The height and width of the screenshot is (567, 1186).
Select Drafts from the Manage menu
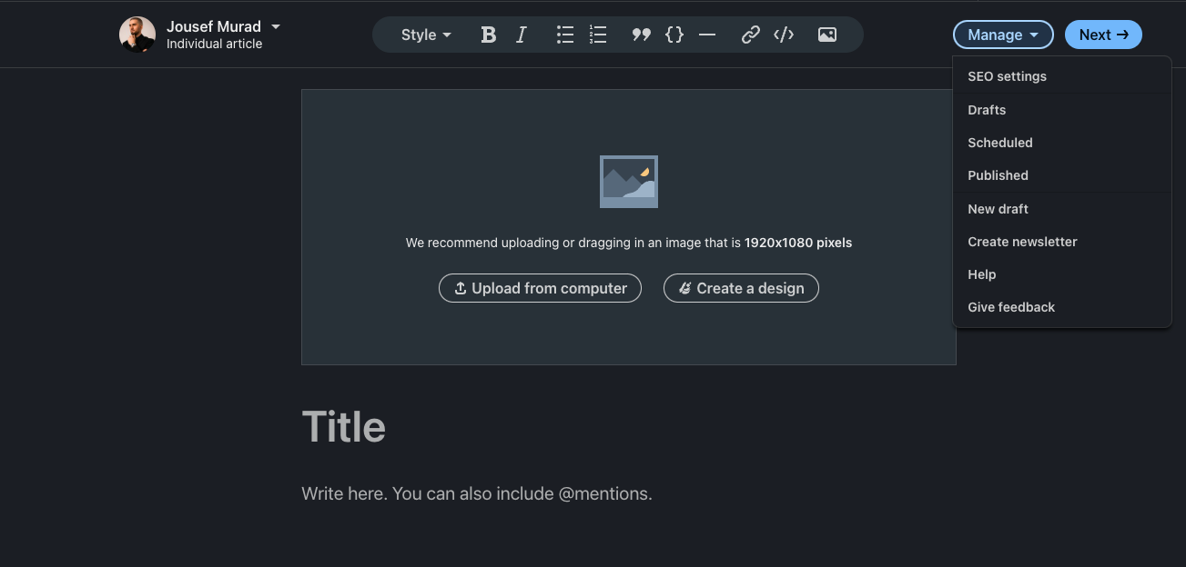[987, 109]
